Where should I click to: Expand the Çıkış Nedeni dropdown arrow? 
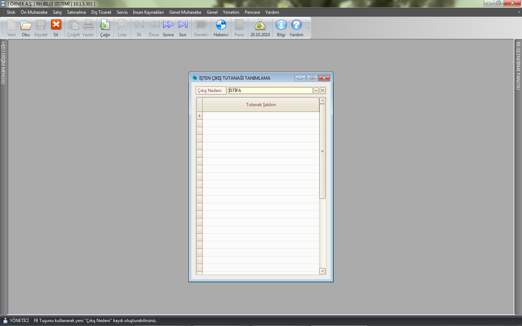[x=316, y=91]
